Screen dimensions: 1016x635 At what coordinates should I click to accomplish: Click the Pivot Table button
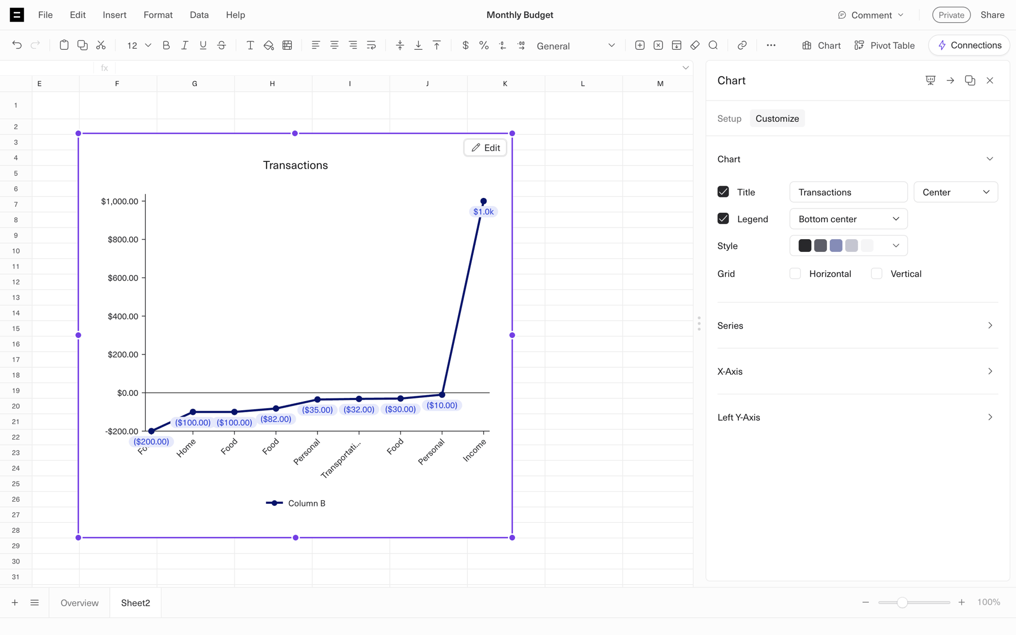click(x=885, y=46)
